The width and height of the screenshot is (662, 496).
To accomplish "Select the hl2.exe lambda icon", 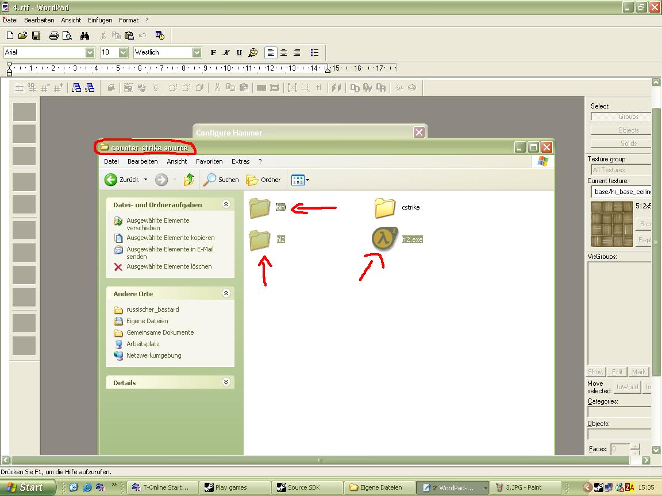I will tap(384, 239).
